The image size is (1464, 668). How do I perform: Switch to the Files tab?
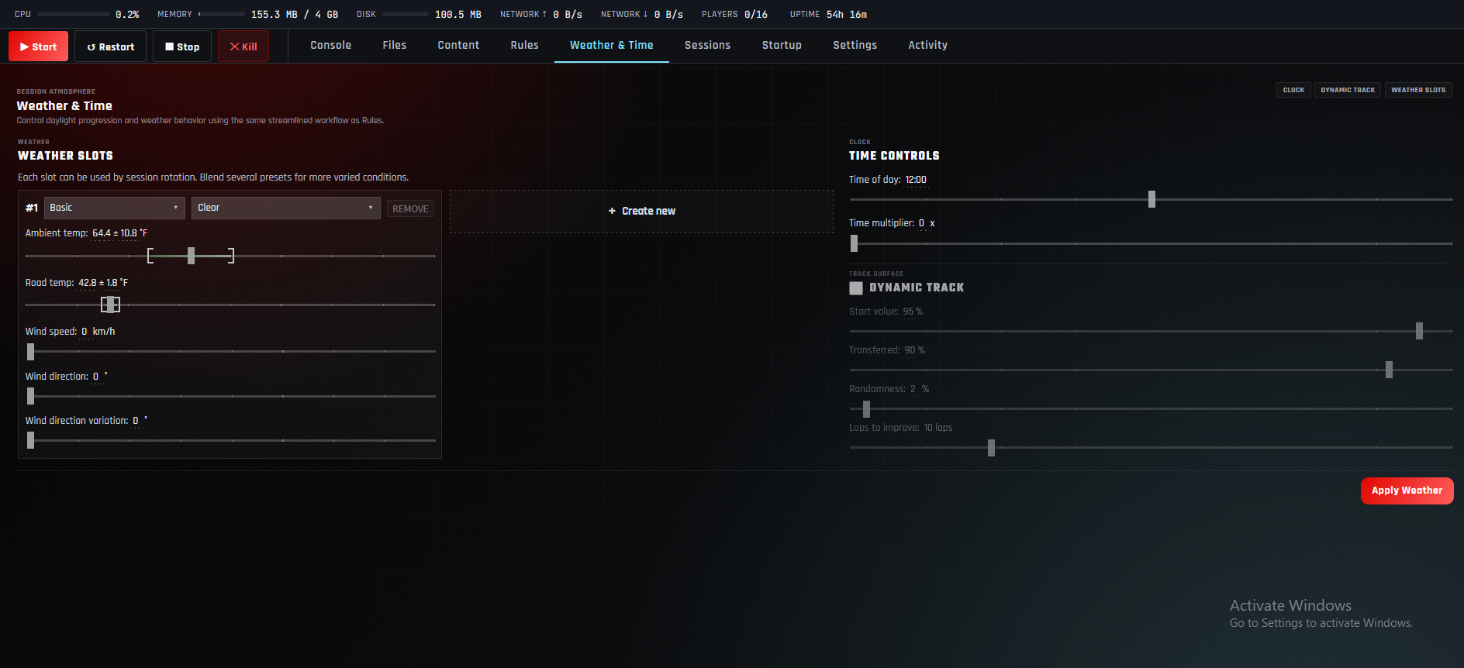click(395, 45)
